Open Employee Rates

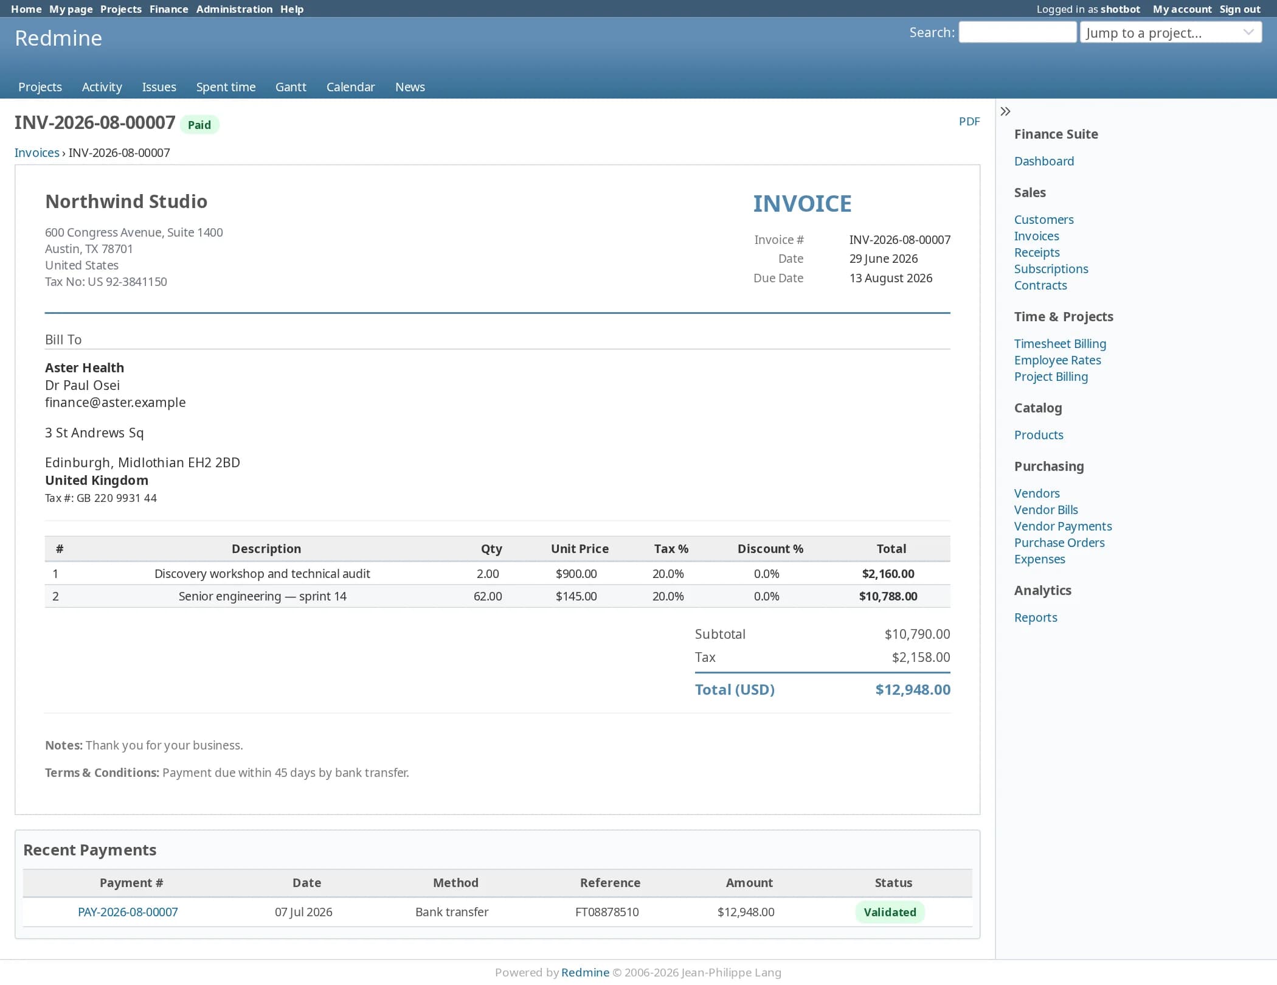(x=1057, y=360)
